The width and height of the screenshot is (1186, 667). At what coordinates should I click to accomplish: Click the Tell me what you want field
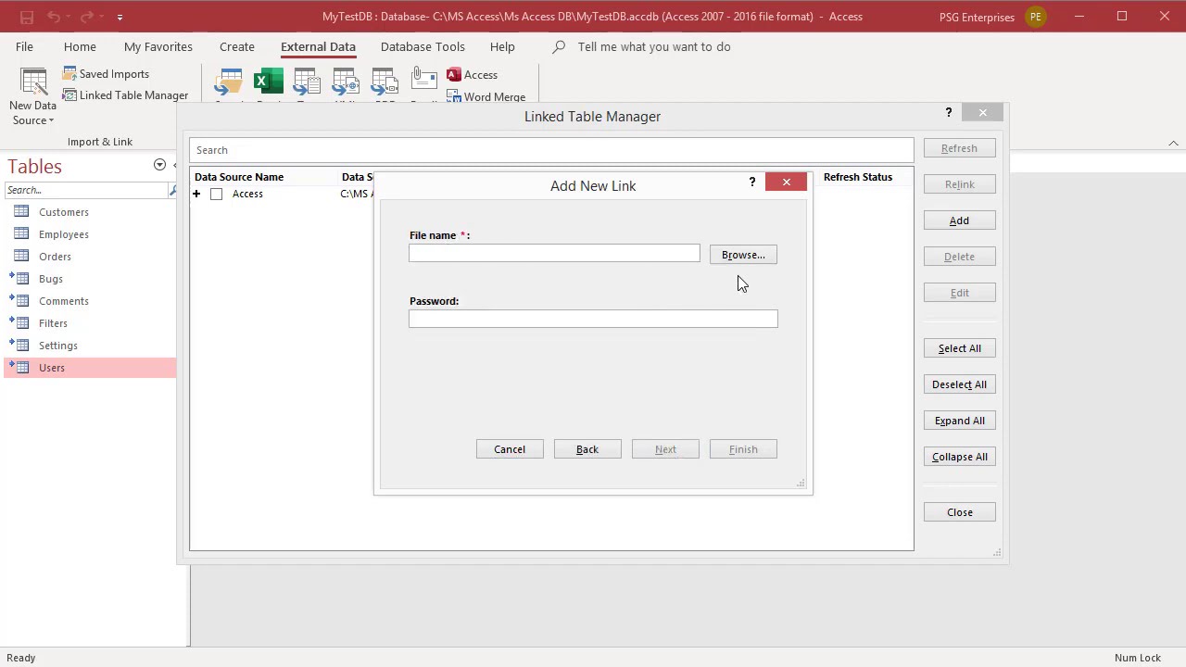point(653,46)
